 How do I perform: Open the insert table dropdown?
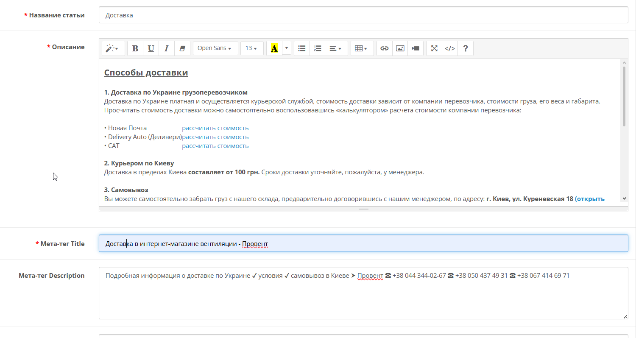[362, 48]
